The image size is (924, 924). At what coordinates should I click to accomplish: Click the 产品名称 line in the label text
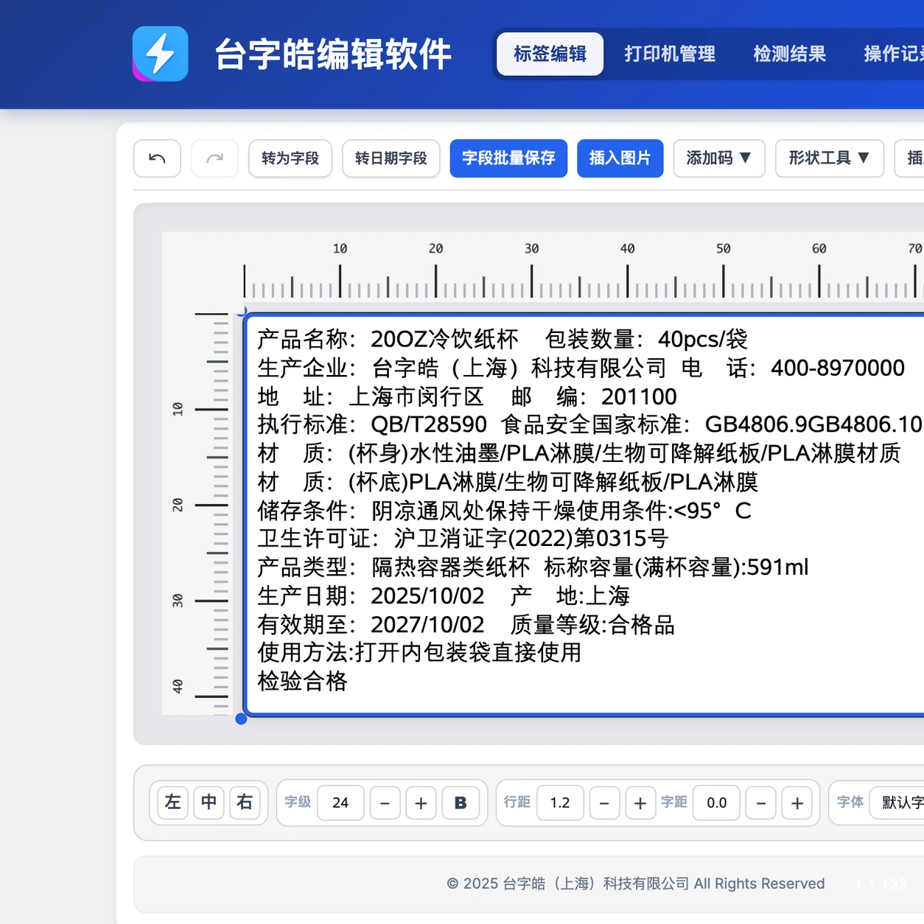503,339
